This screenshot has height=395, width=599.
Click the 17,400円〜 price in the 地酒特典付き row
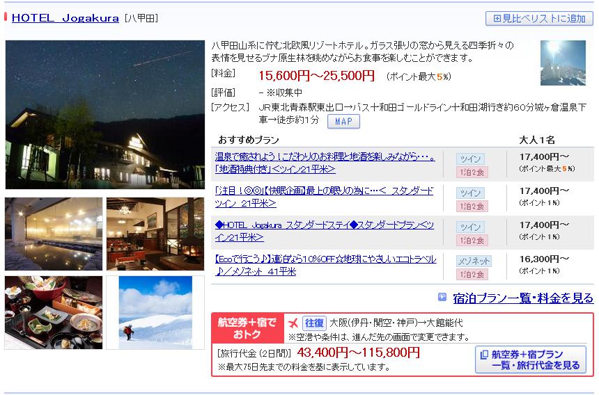click(x=544, y=156)
